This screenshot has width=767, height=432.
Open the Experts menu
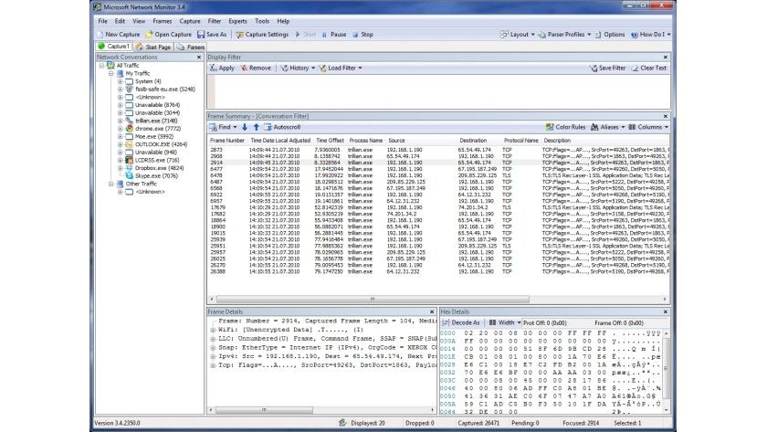pyautogui.click(x=237, y=21)
